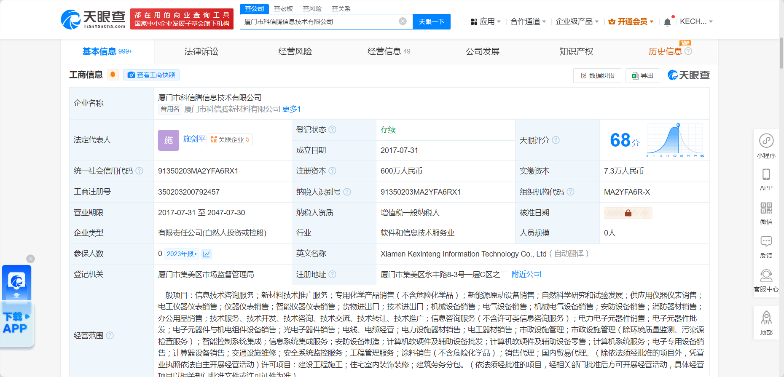
Task: Expand the 企业级产品 dropdown
Action: tap(577, 21)
